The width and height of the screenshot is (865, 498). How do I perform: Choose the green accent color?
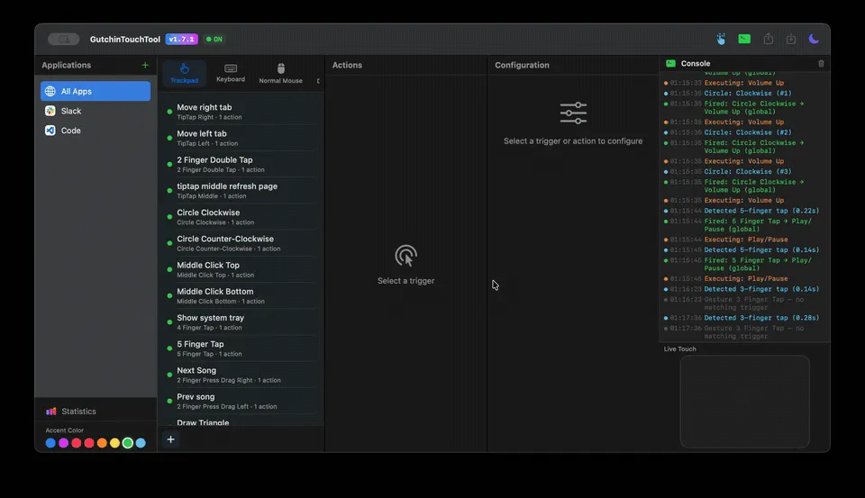pyautogui.click(x=127, y=443)
